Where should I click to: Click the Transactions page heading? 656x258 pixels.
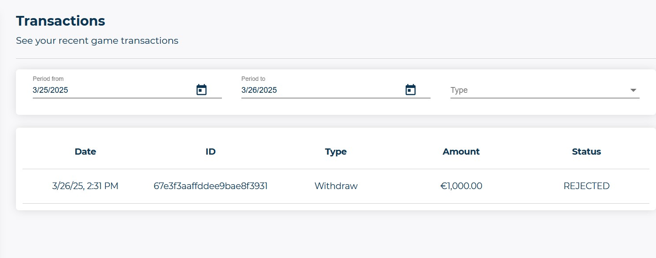pos(60,21)
